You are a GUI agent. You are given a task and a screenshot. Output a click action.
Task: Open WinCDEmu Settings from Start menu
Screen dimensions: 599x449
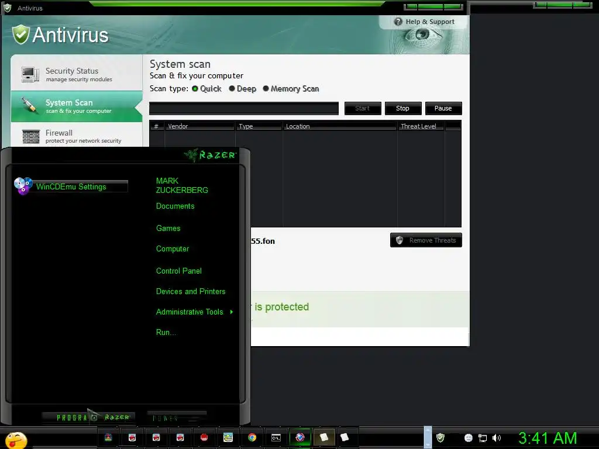[71, 186]
